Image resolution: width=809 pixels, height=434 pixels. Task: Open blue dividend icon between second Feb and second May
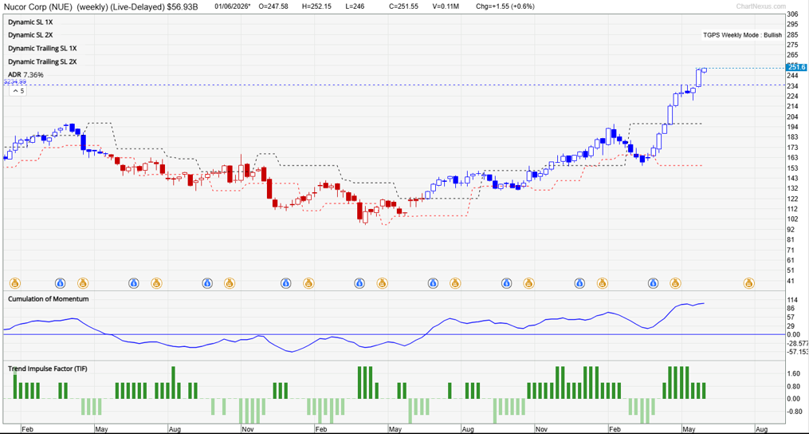[359, 282]
